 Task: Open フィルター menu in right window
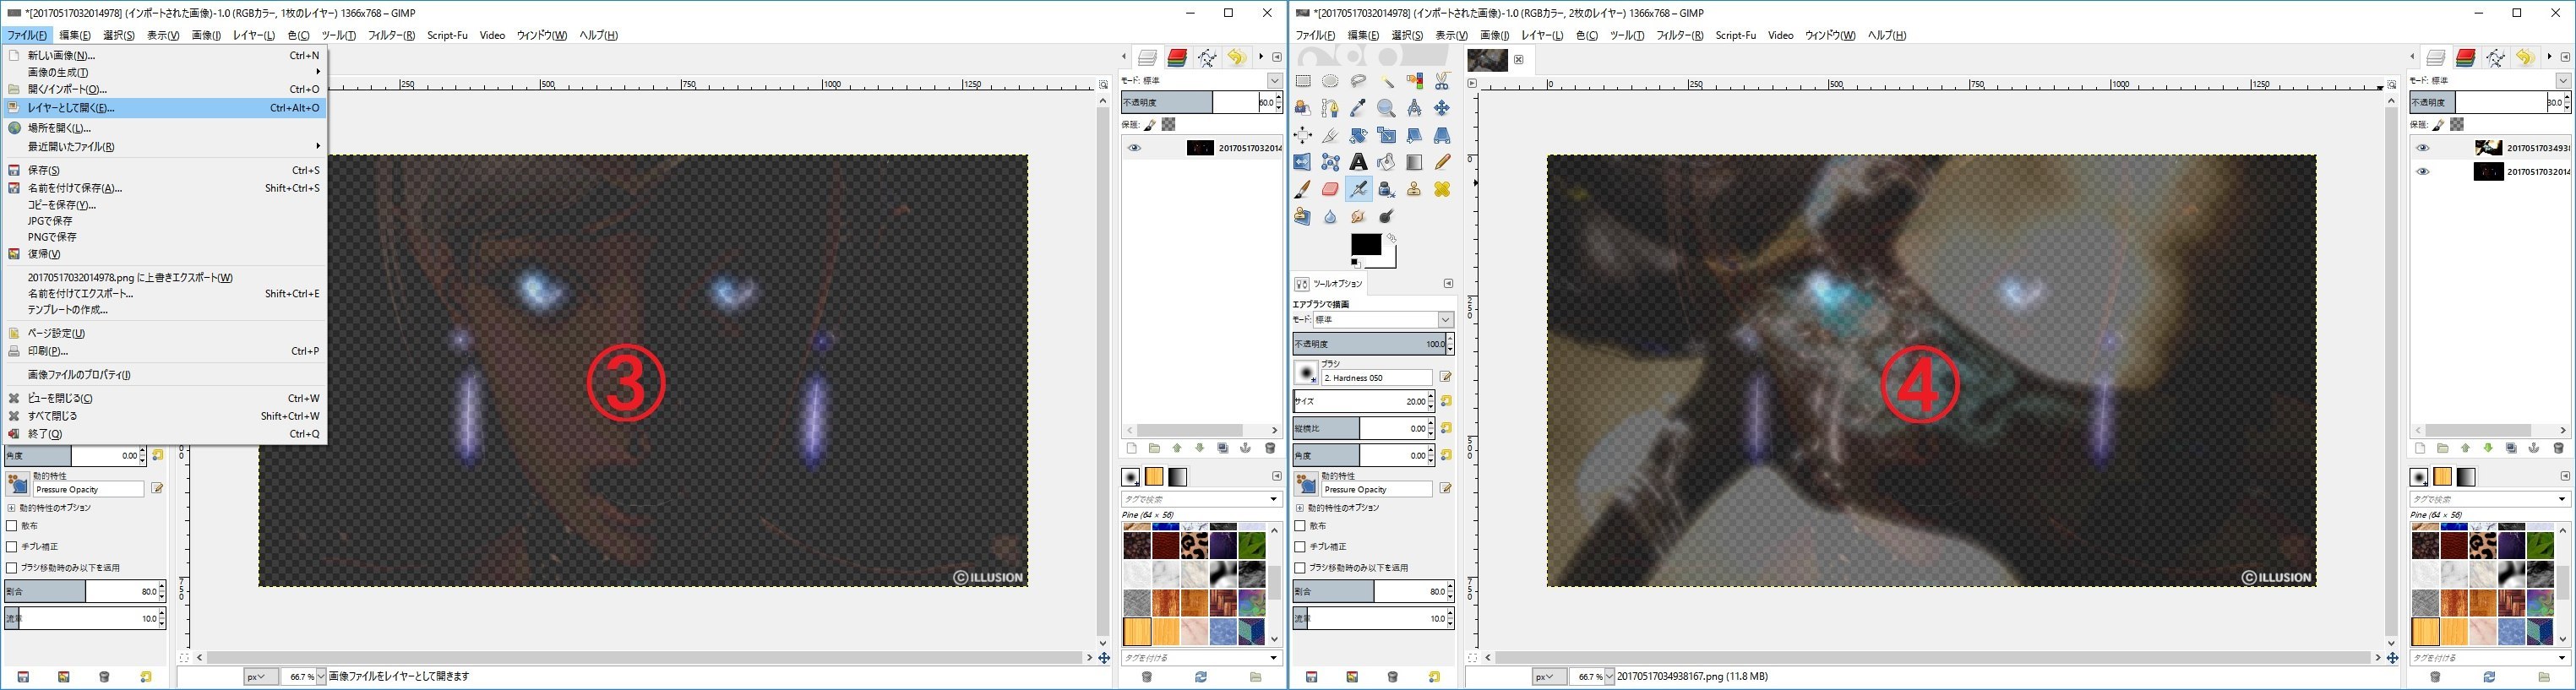(x=1679, y=35)
